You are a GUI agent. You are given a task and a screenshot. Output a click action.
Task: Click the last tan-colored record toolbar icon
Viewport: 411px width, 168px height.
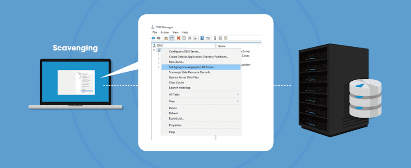[x=225, y=38]
